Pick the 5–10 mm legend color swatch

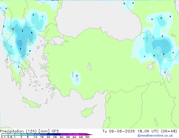(31, 134)
